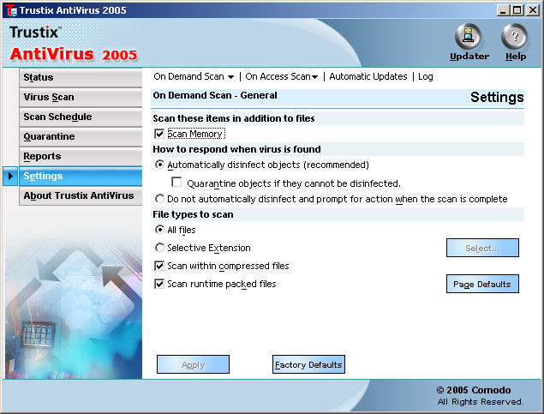Click the Factory Defaults button
The height and width of the screenshot is (414, 544).
click(x=308, y=364)
